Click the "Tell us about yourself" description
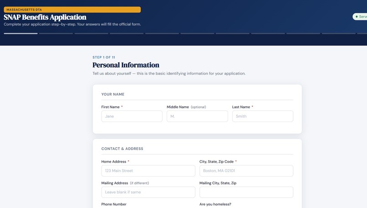The height and width of the screenshot is (208, 367). tap(169, 74)
